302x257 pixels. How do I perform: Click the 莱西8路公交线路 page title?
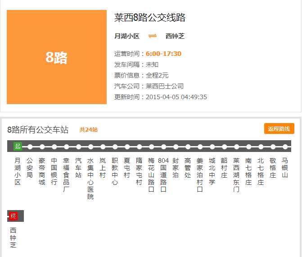150,18
